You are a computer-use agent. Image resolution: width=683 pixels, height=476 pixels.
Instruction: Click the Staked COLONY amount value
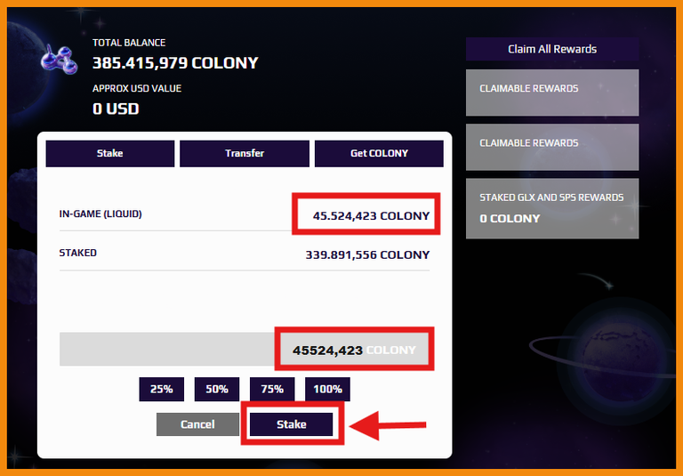tap(367, 255)
